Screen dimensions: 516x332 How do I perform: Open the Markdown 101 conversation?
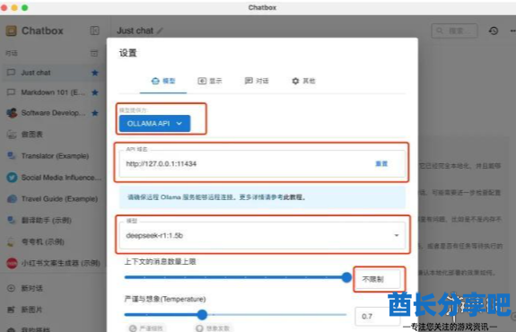tap(53, 92)
